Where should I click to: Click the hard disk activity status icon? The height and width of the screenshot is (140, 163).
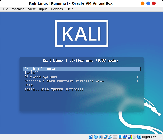pos(91,137)
